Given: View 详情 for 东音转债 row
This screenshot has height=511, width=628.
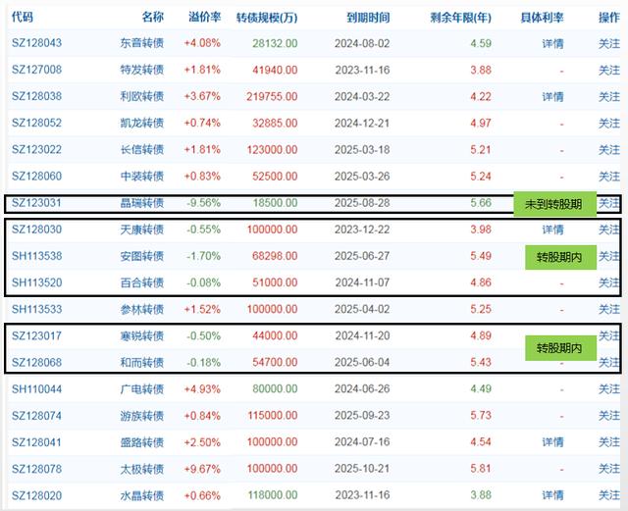Looking at the screenshot, I should pyautogui.click(x=552, y=43).
